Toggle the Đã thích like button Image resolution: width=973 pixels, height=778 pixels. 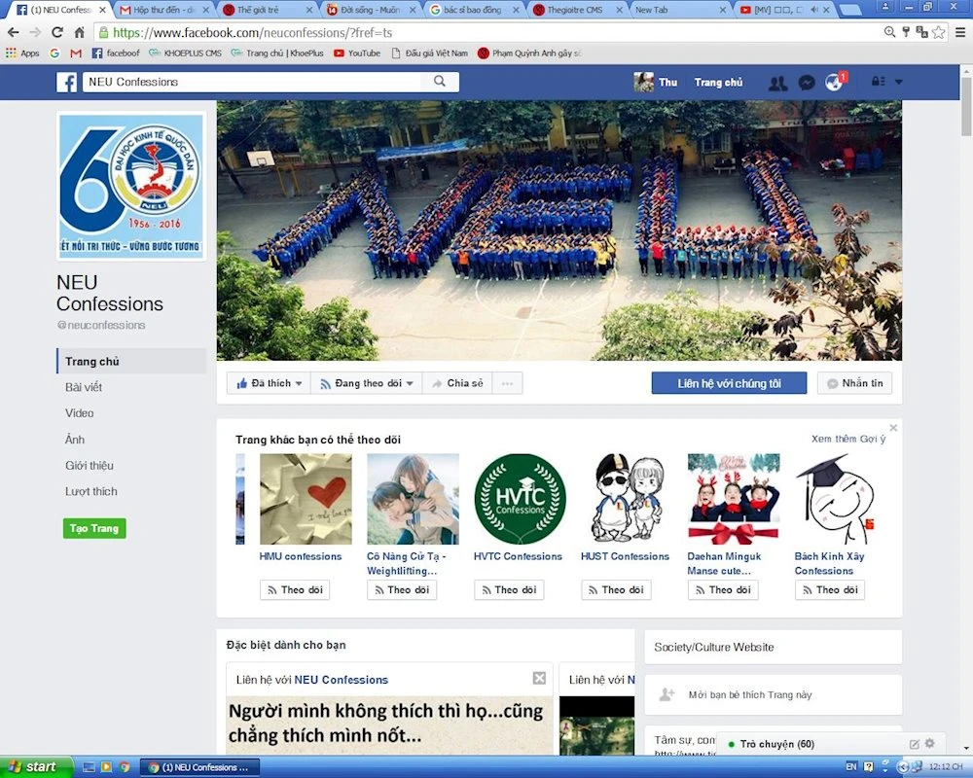point(268,383)
